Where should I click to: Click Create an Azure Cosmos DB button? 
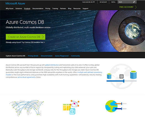[x=25, y=37]
